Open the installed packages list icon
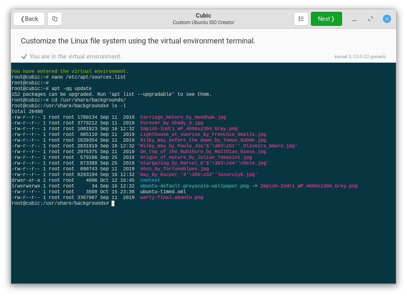 (x=301, y=19)
